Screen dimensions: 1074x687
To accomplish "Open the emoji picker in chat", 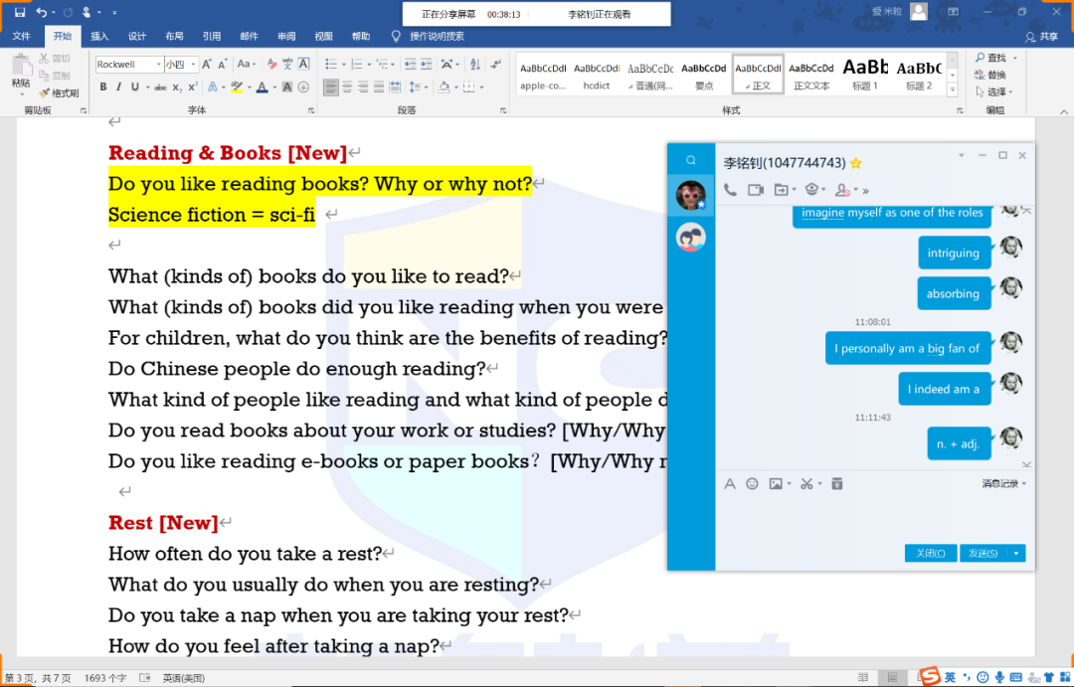I will 752,484.
